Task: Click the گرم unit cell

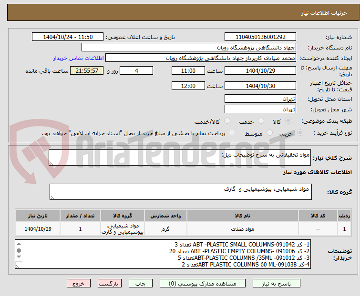Action: pyautogui.click(x=165, y=228)
